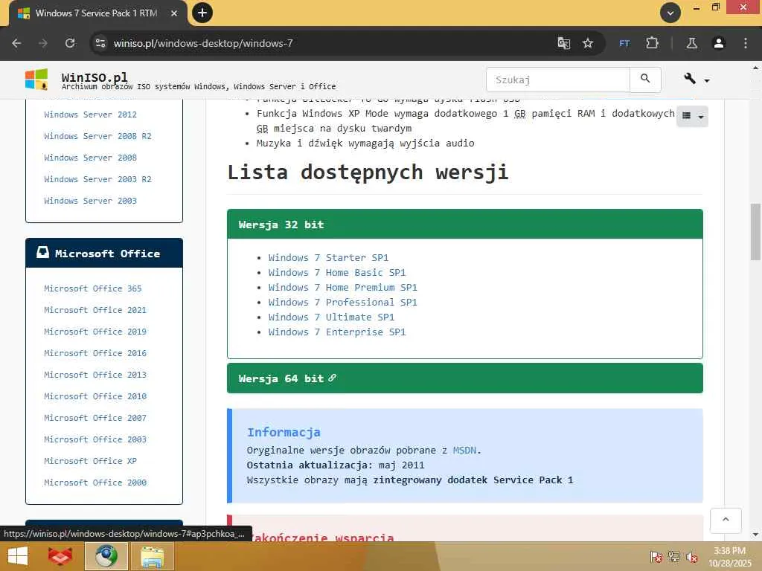Expand the Wersja 64 bit panel
This screenshot has height=571, width=762.
pyautogui.click(x=464, y=378)
